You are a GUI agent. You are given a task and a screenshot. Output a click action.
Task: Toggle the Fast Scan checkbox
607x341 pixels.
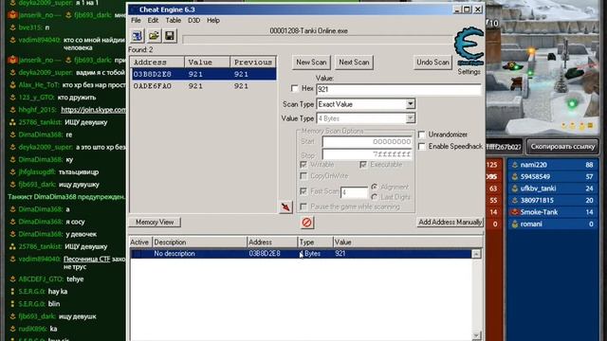(303, 191)
